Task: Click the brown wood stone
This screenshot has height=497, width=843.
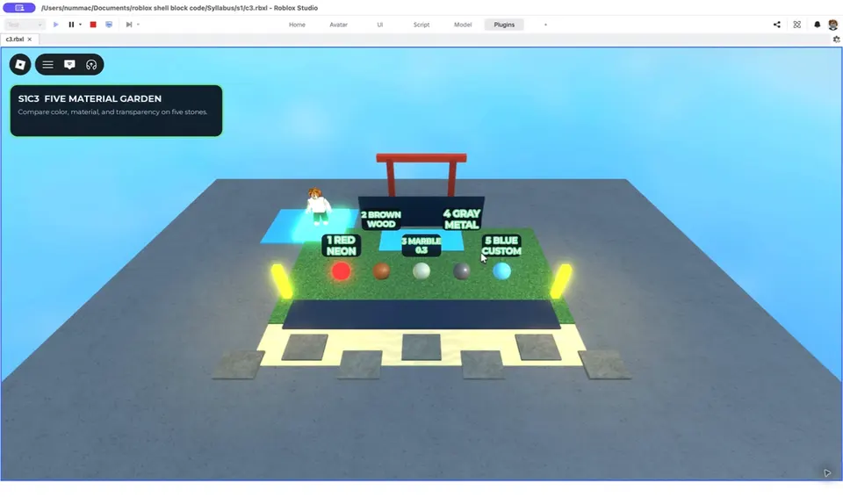Action: click(381, 270)
